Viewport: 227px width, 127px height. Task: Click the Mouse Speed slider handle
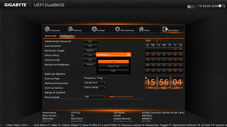[115, 97]
